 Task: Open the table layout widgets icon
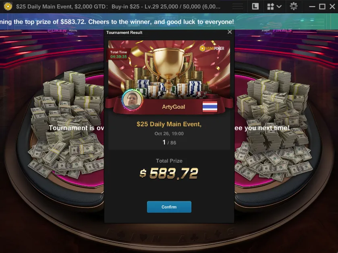270,6
